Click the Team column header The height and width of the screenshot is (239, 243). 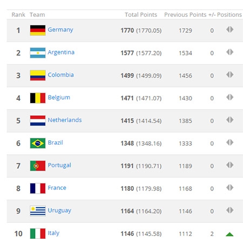point(37,15)
